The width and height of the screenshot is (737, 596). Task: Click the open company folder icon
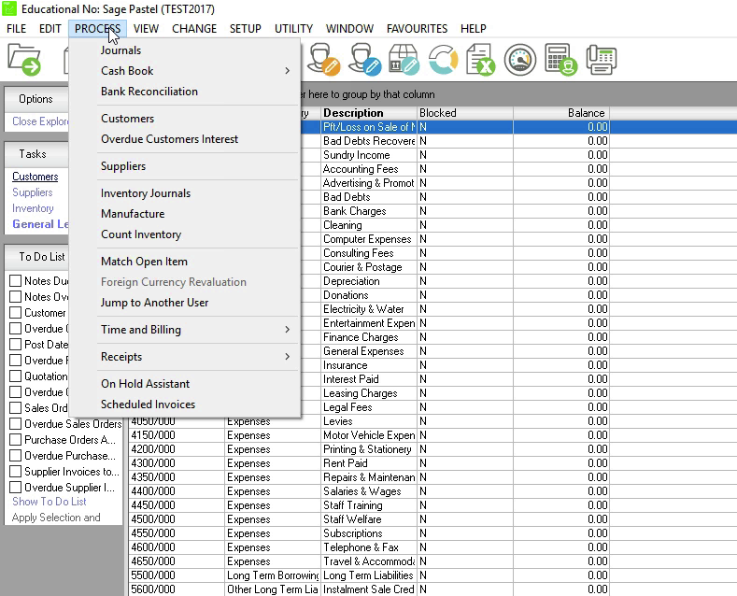coord(24,60)
